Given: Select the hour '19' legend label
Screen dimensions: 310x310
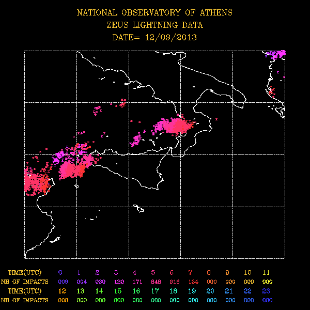Looking at the screenshot, I should 192,291.
